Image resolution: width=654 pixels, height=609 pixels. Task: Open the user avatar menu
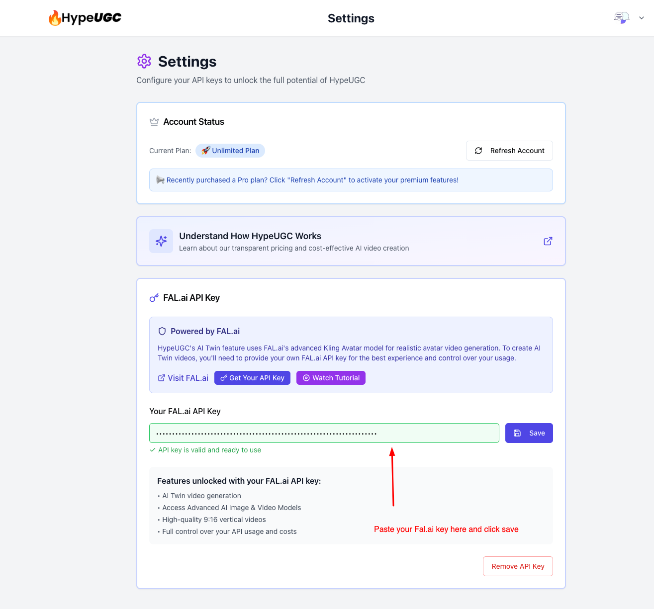click(x=622, y=18)
